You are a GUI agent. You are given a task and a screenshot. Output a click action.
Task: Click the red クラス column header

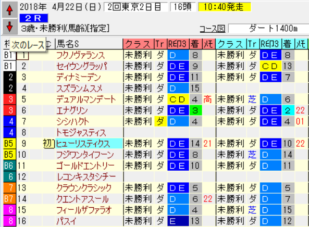click(x=138, y=44)
